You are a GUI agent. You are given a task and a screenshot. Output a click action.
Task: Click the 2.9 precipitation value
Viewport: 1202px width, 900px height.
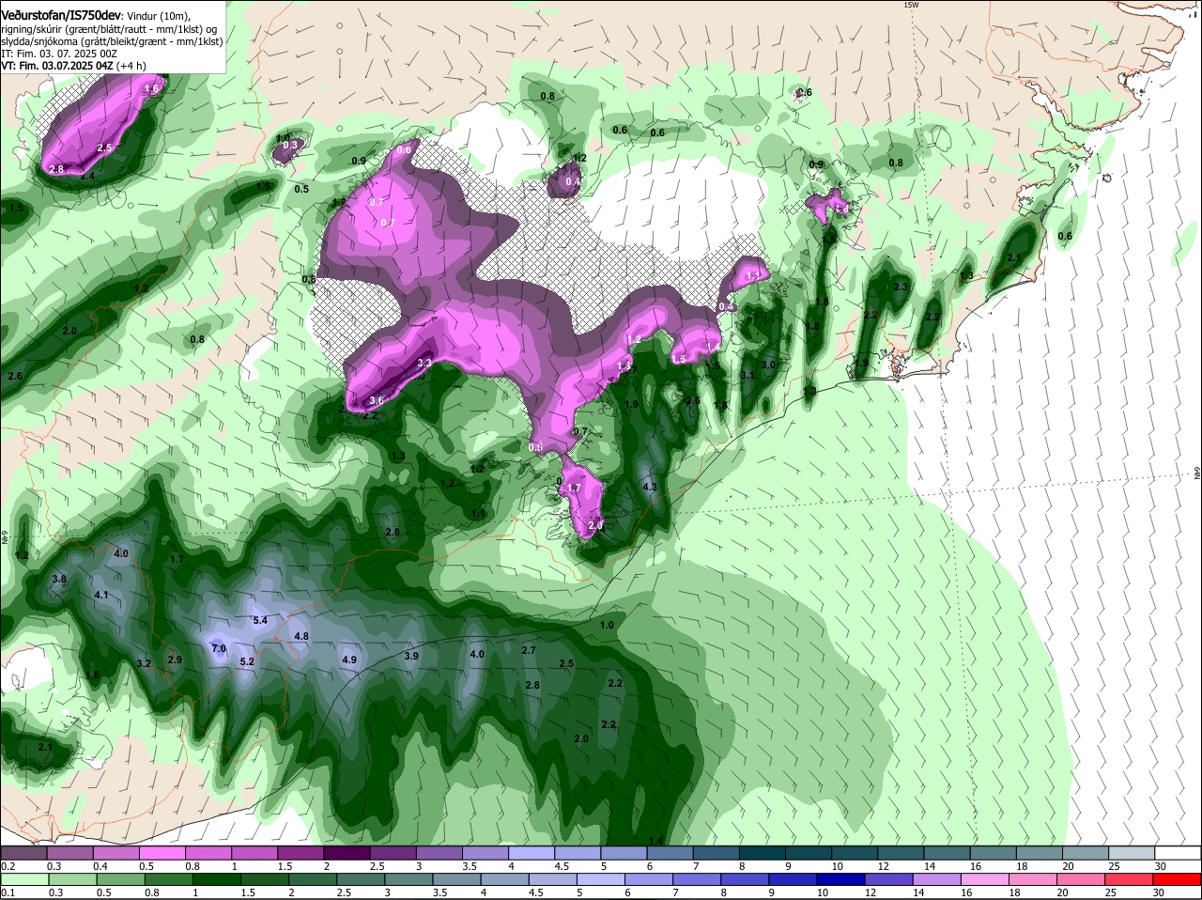coord(175,659)
